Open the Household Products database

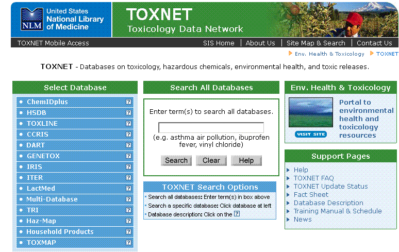click(60, 232)
